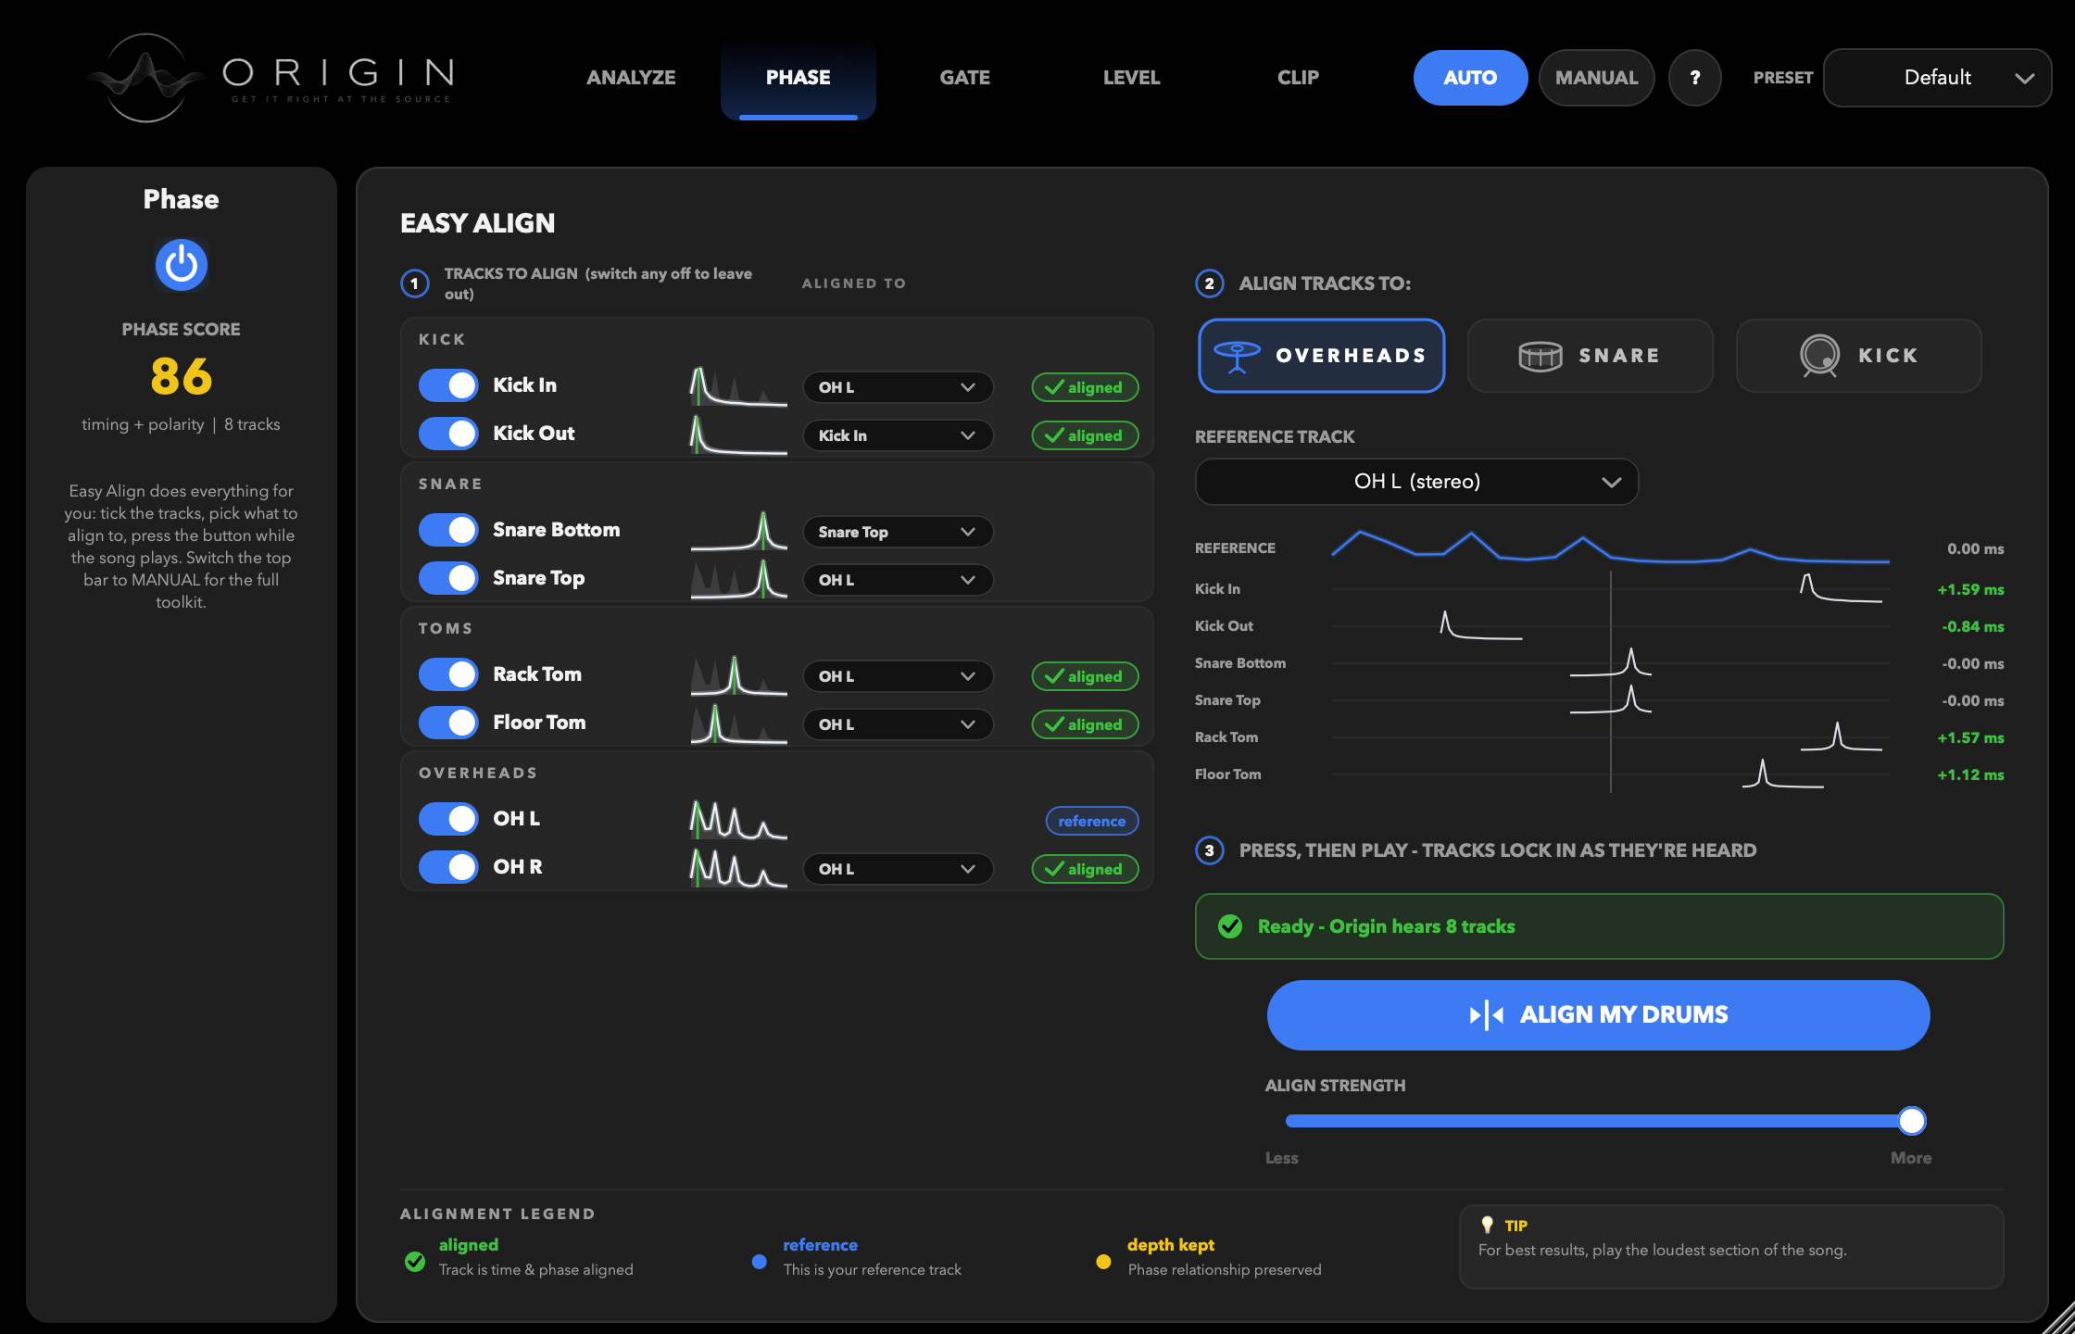
Task: Click the Ready - Origin hears 8 tracks banner
Action: pos(1599,926)
